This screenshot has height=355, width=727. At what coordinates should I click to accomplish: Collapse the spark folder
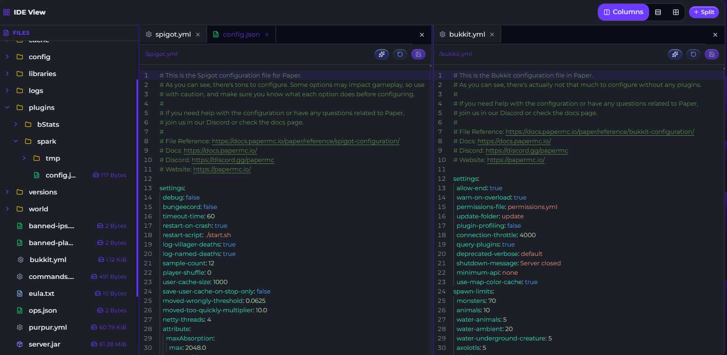(x=15, y=141)
